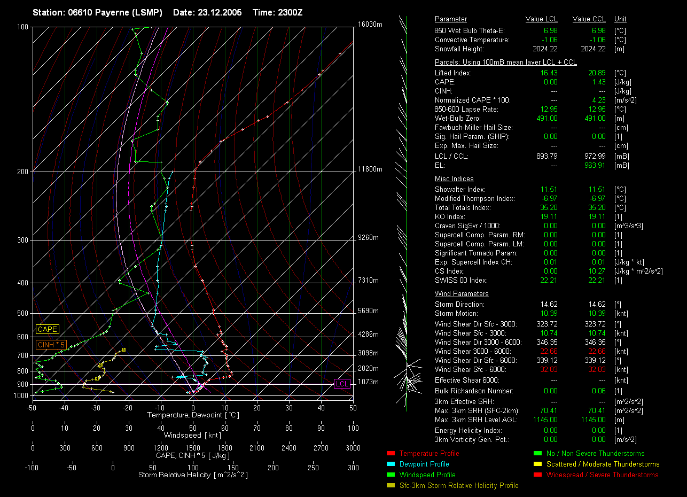Click the yellow CAPE label box
The height and width of the screenshot is (497, 687).
[47, 330]
